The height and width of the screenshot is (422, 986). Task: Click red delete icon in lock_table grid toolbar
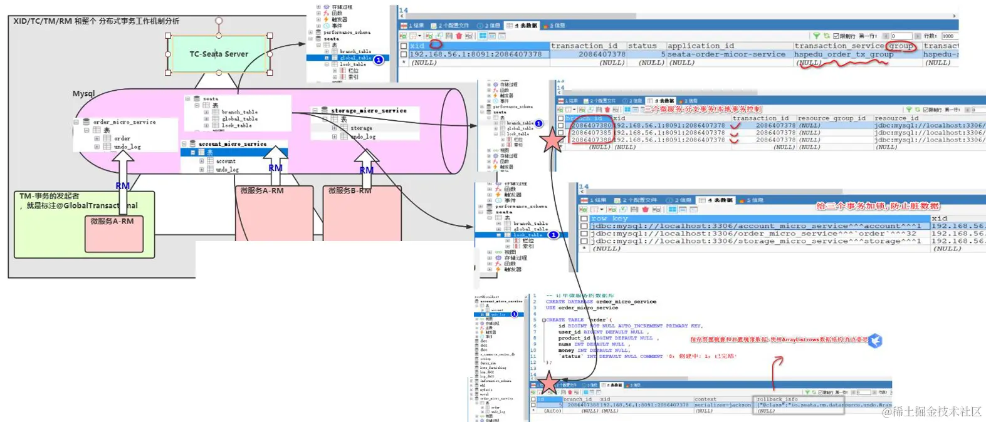(x=646, y=209)
